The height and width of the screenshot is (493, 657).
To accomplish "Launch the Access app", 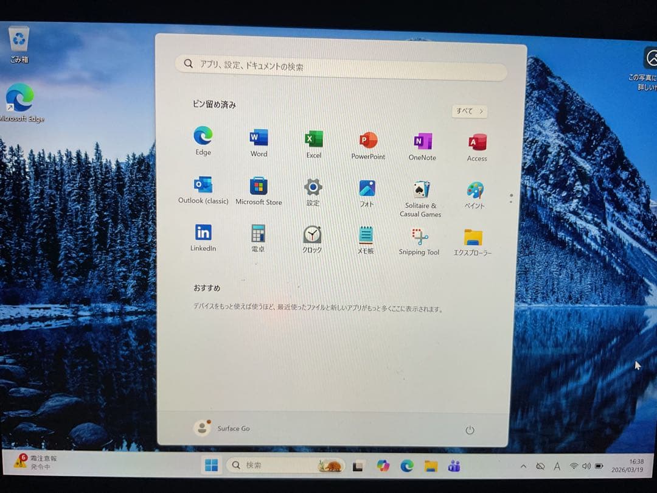I will point(477,147).
